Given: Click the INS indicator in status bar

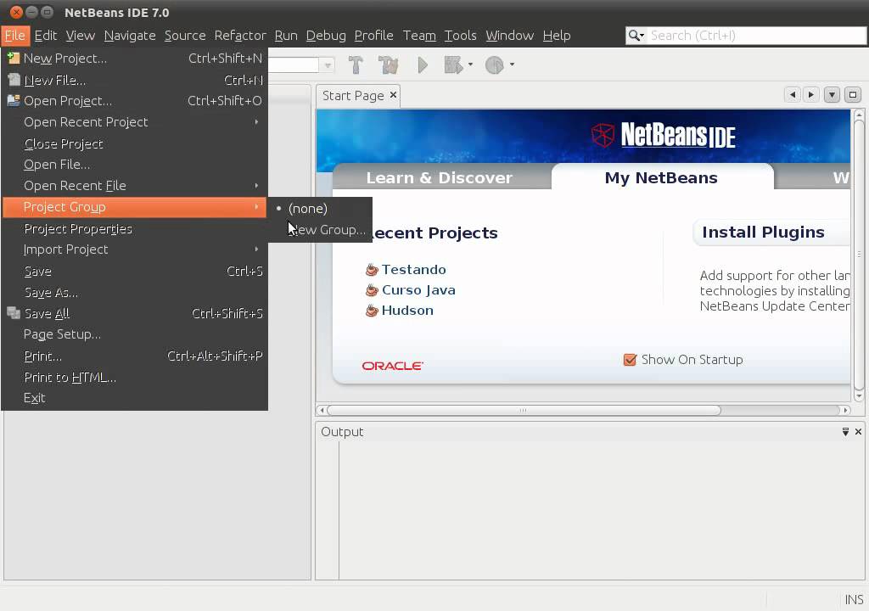Looking at the screenshot, I should pyautogui.click(x=854, y=600).
